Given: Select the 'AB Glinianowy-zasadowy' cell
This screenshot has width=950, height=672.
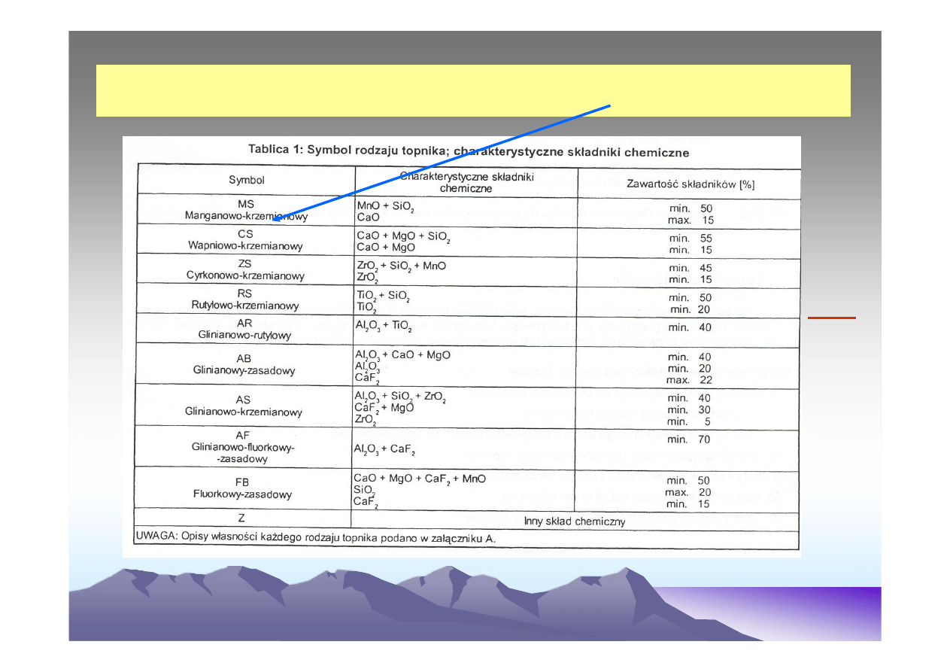Looking at the screenshot, I should pos(245,364).
